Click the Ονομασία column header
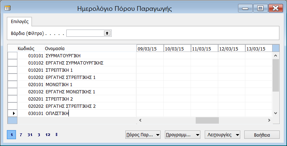The width and height of the screenshot is (287, 146). (90, 48)
